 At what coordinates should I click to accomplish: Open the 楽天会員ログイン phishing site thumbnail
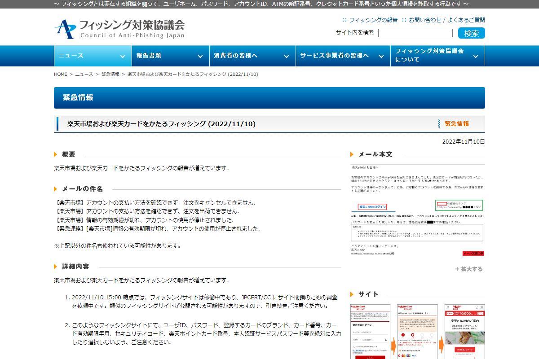(x=371, y=332)
